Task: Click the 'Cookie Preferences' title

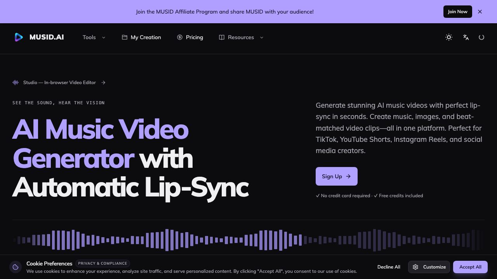Action: pyautogui.click(x=49, y=263)
